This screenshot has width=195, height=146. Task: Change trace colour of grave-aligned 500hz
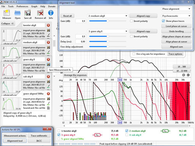[48, 103]
